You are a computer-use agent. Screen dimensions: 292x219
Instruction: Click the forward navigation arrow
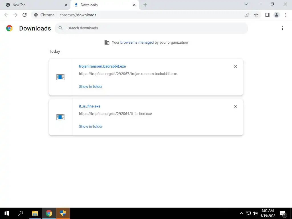(x=15, y=15)
